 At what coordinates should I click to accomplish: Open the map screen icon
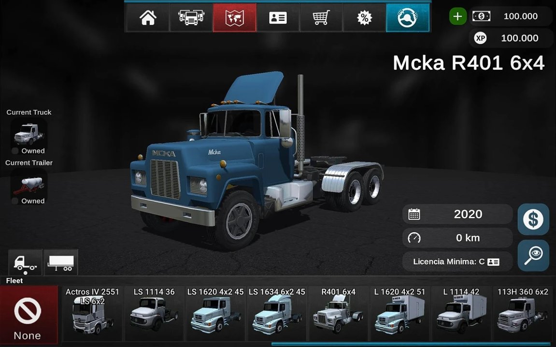click(234, 17)
